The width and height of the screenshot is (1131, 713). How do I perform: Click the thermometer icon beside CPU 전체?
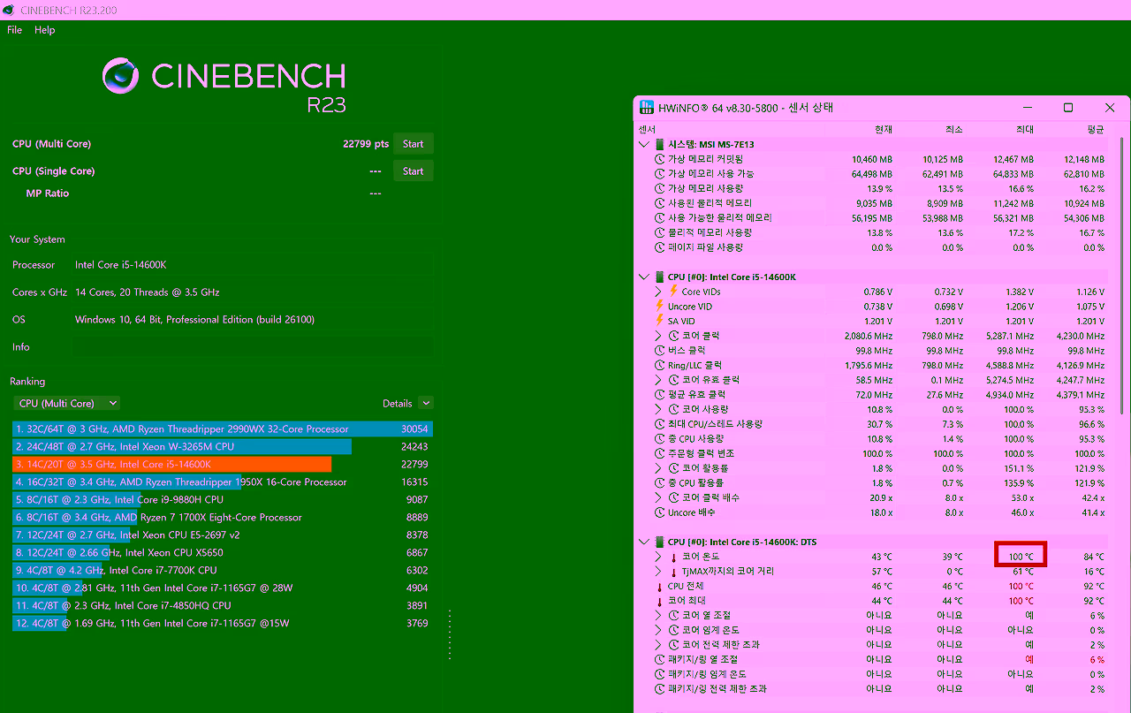tap(659, 586)
